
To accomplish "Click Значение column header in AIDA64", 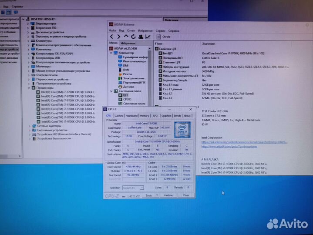I will 208,44.
